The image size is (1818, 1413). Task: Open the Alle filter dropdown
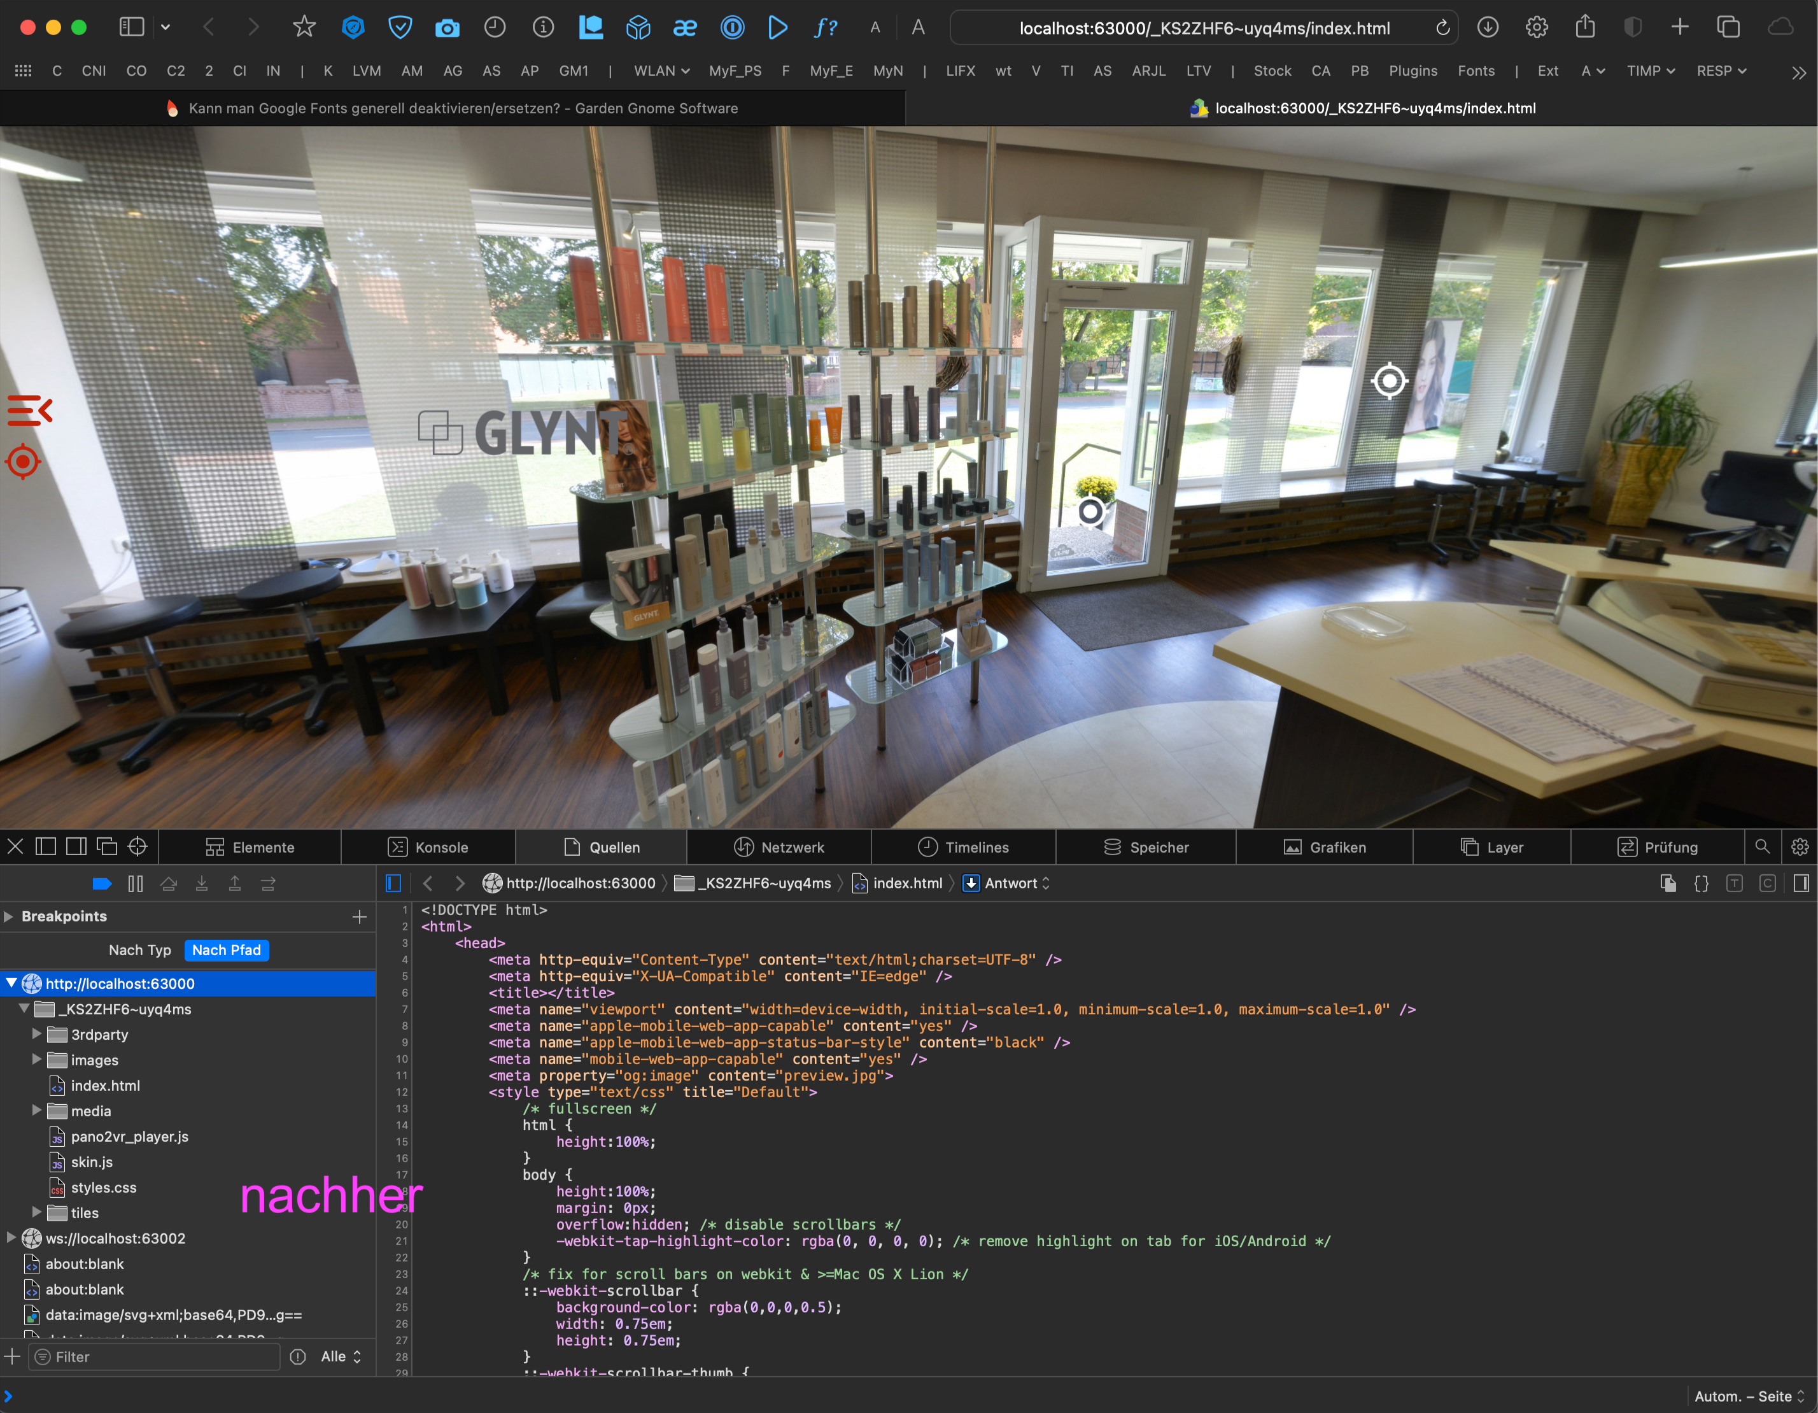point(341,1356)
